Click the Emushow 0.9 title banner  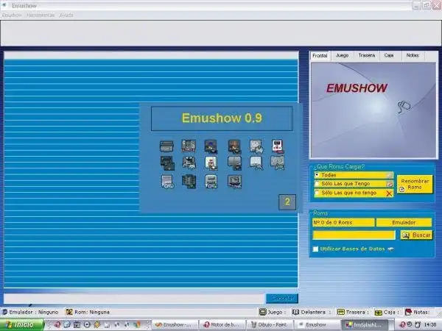point(222,118)
